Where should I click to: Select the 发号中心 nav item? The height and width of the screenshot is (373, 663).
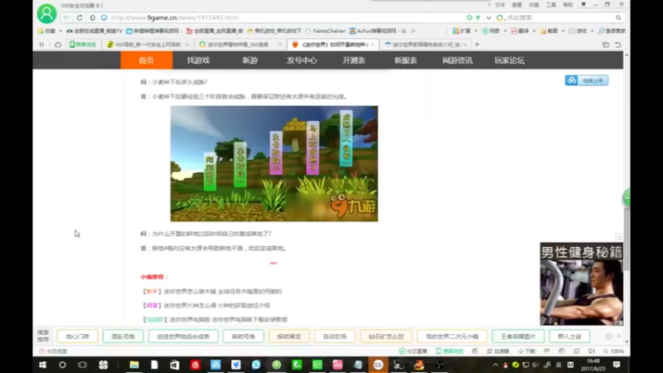(302, 61)
